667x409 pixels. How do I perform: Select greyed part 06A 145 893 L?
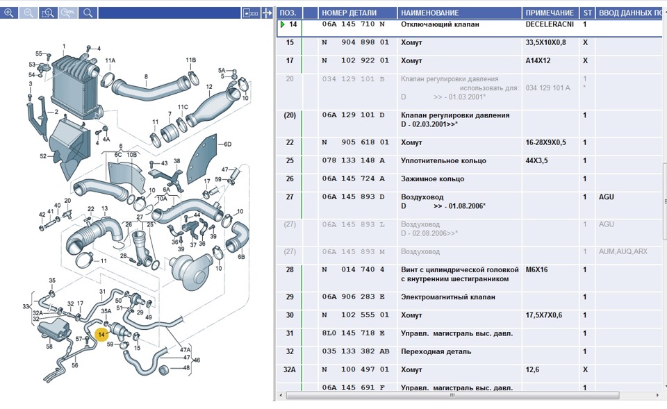(x=354, y=224)
